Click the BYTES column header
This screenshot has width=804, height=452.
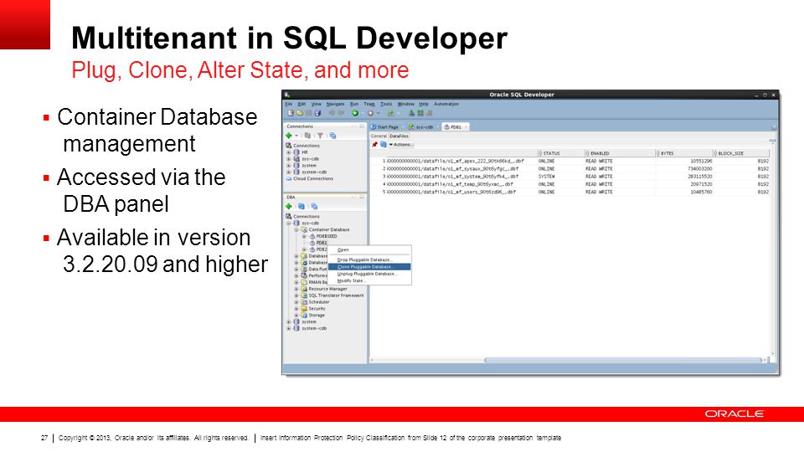click(x=684, y=153)
